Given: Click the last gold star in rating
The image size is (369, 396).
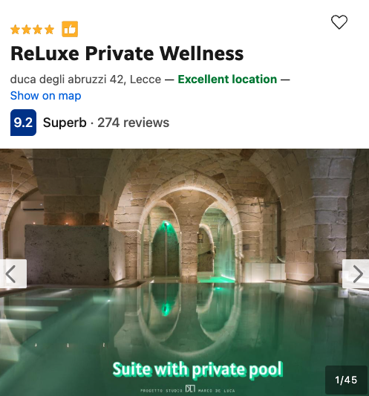Looking at the screenshot, I should point(49,30).
